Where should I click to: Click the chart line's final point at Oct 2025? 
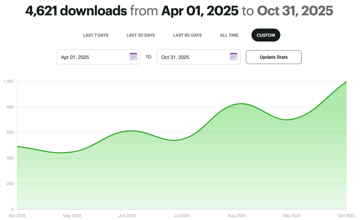pos(346,82)
